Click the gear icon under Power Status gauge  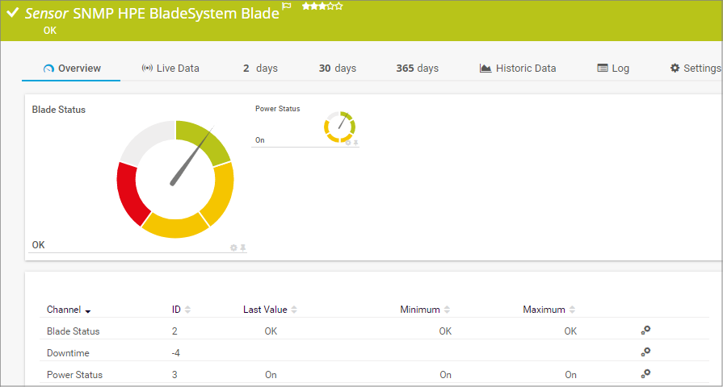[348, 143]
